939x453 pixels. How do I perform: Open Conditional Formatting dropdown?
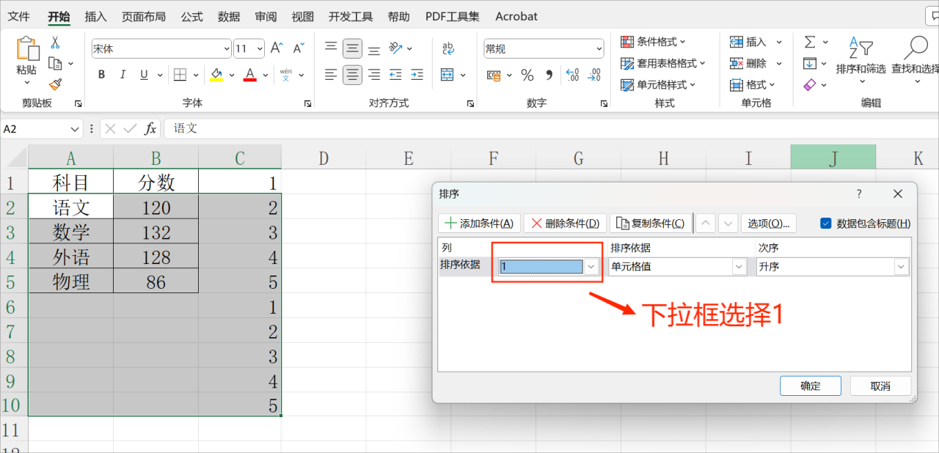tap(653, 42)
